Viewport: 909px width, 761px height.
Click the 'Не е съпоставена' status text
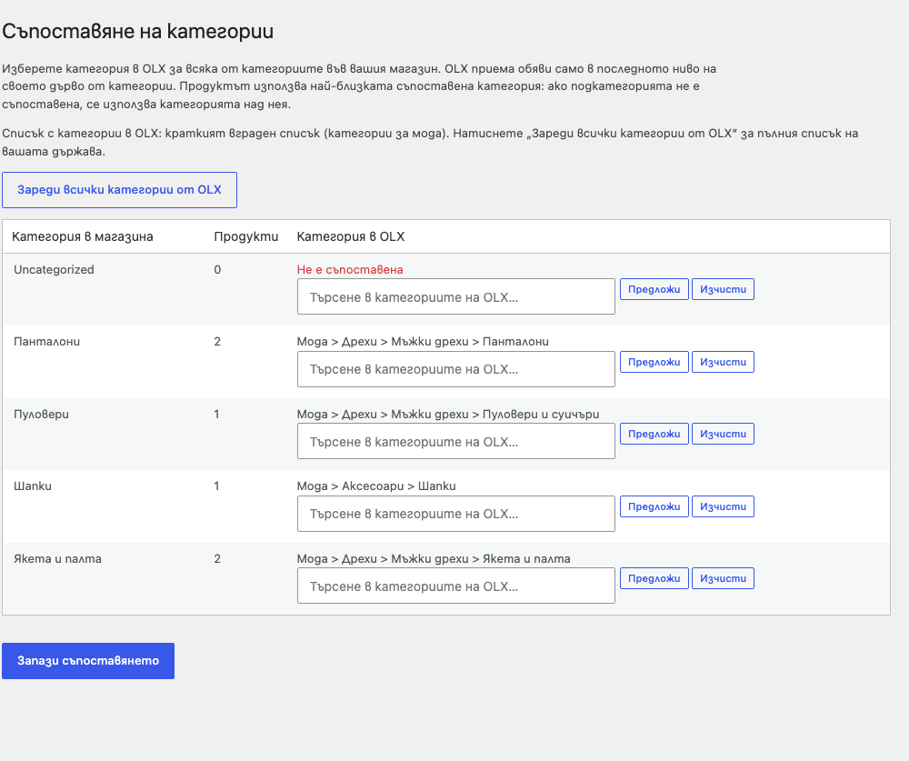350,270
